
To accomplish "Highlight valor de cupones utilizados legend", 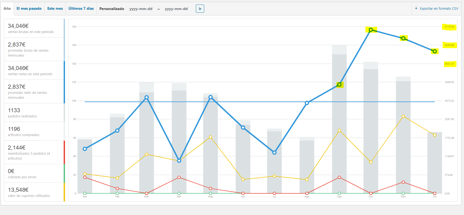I will (34, 192).
